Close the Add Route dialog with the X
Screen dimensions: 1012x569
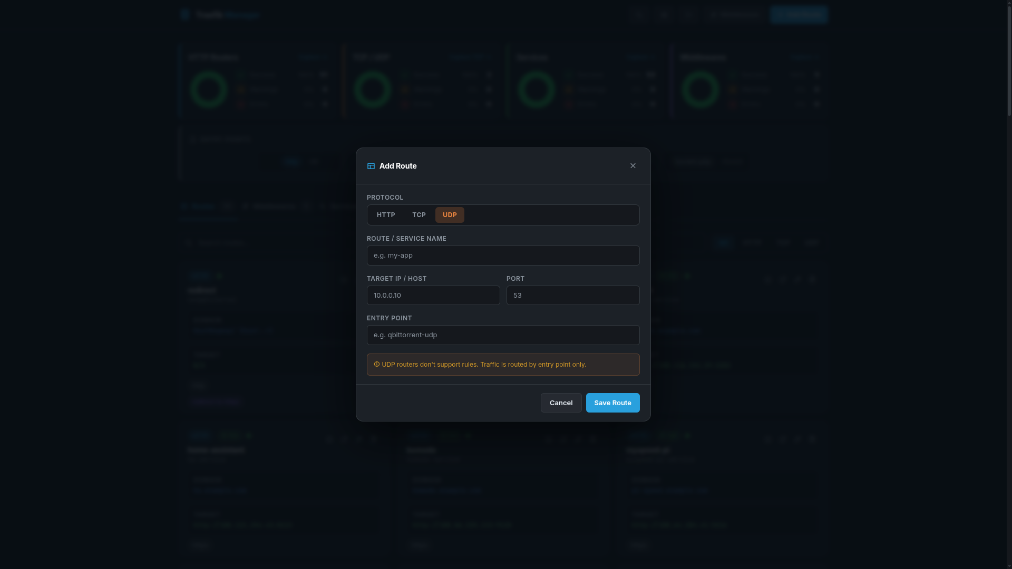[x=632, y=165]
